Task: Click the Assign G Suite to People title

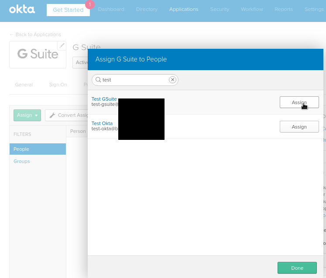Action: [131, 59]
